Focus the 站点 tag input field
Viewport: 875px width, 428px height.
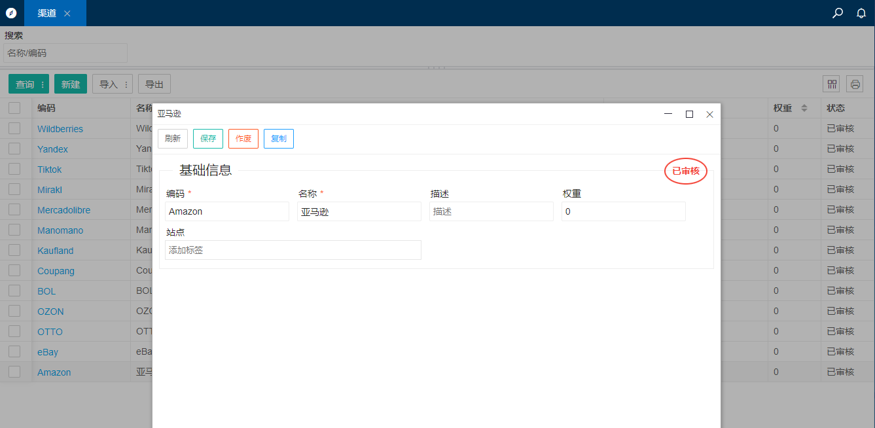point(293,250)
